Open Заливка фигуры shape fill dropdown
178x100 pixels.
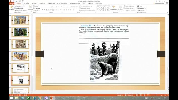(x=129, y=6)
